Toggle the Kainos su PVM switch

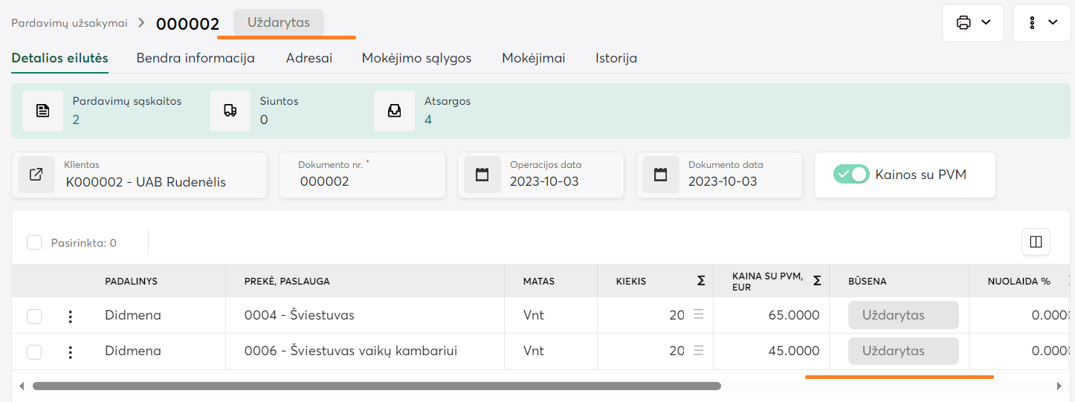(x=851, y=175)
